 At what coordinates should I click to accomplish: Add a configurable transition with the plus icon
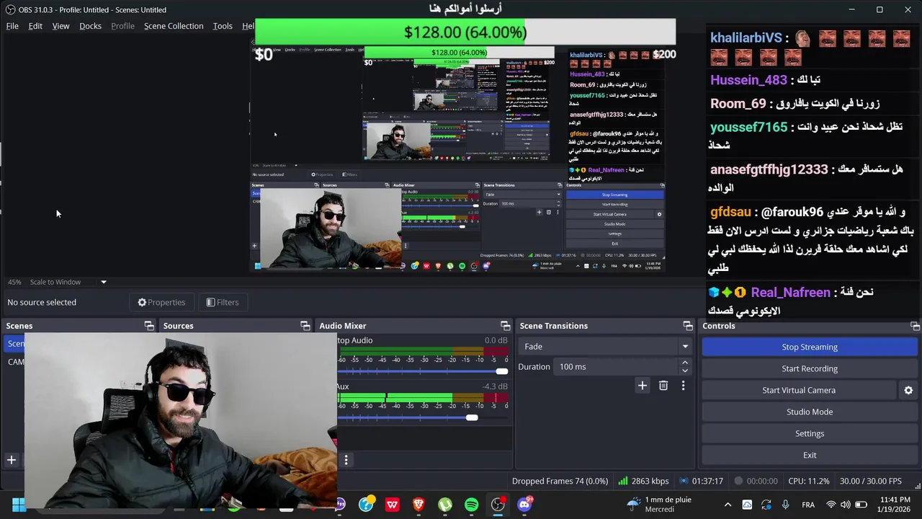click(643, 386)
